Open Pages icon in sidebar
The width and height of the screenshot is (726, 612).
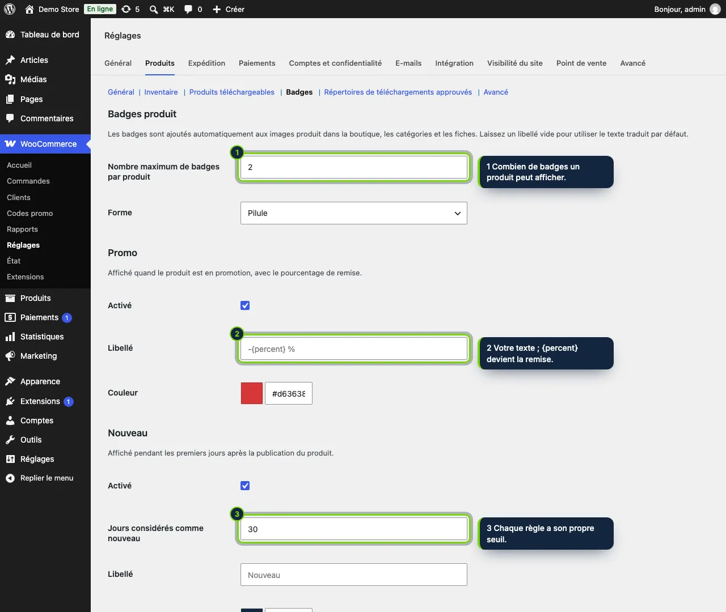point(10,99)
